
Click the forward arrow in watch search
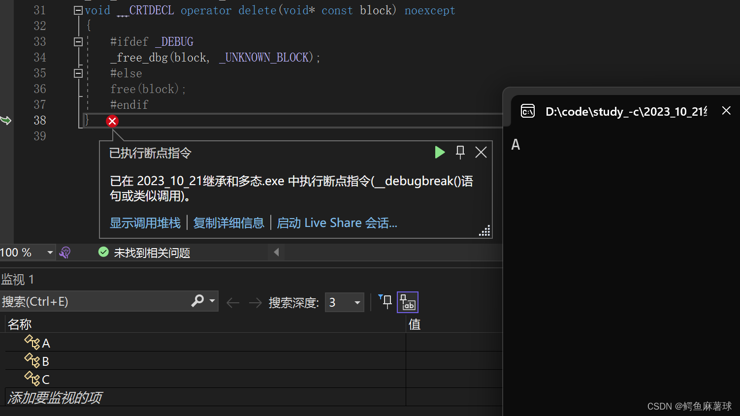[x=255, y=303]
